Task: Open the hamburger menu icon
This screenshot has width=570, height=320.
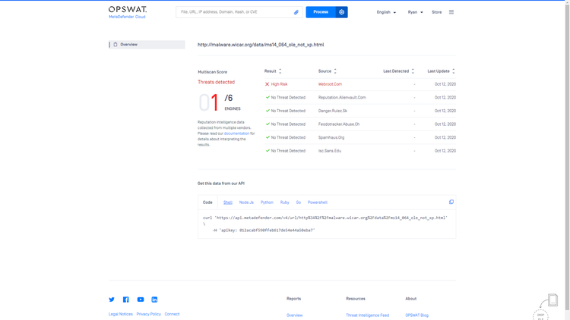Action: (x=451, y=12)
